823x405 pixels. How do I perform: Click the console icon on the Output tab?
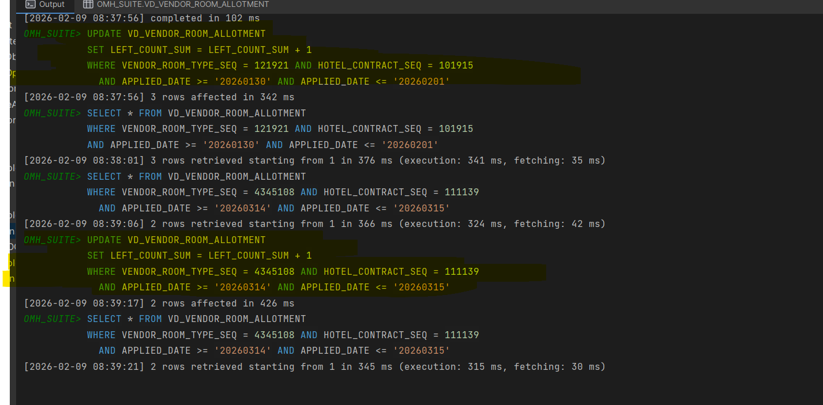(x=30, y=5)
